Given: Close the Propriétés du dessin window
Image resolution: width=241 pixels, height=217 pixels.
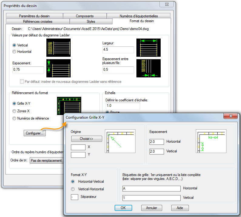Looking at the screenshot, I should 167,4.
